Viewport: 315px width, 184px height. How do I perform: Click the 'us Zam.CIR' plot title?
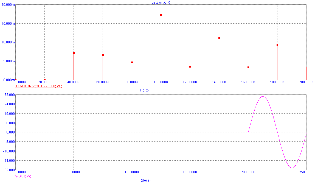(161, 2)
